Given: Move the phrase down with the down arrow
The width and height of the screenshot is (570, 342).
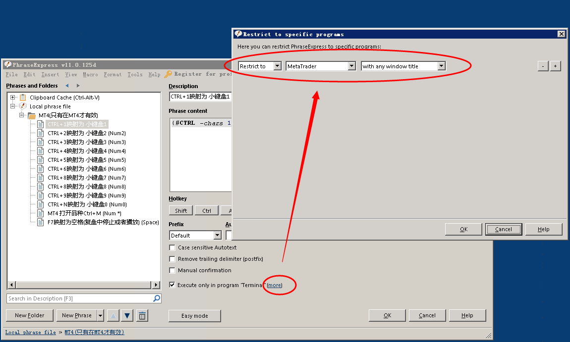Looking at the screenshot, I should (x=127, y=315).
